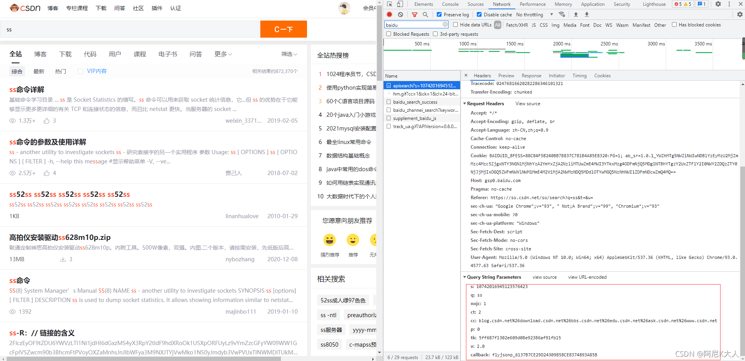The image size is (745, 361).
Task: Open the Sources panel tab
Action: 476,4
